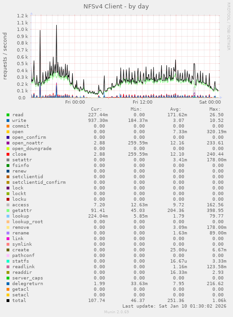Click the 'open_confirm' legend label

[x=29, y=137]
